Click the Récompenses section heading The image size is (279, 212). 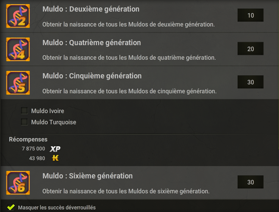[28, 139]
